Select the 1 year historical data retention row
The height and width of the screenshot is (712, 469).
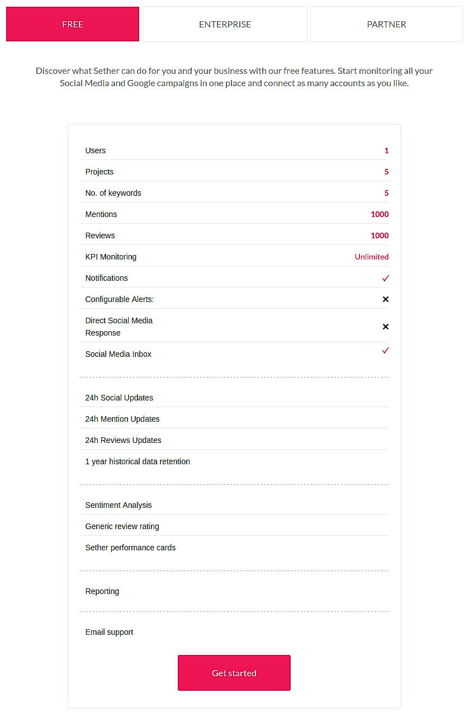(234, 461)
